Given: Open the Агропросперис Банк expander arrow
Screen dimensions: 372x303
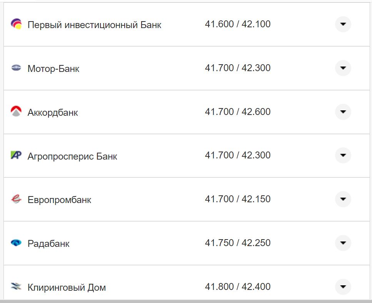Looking at the screenshot, I should point(342,155).
